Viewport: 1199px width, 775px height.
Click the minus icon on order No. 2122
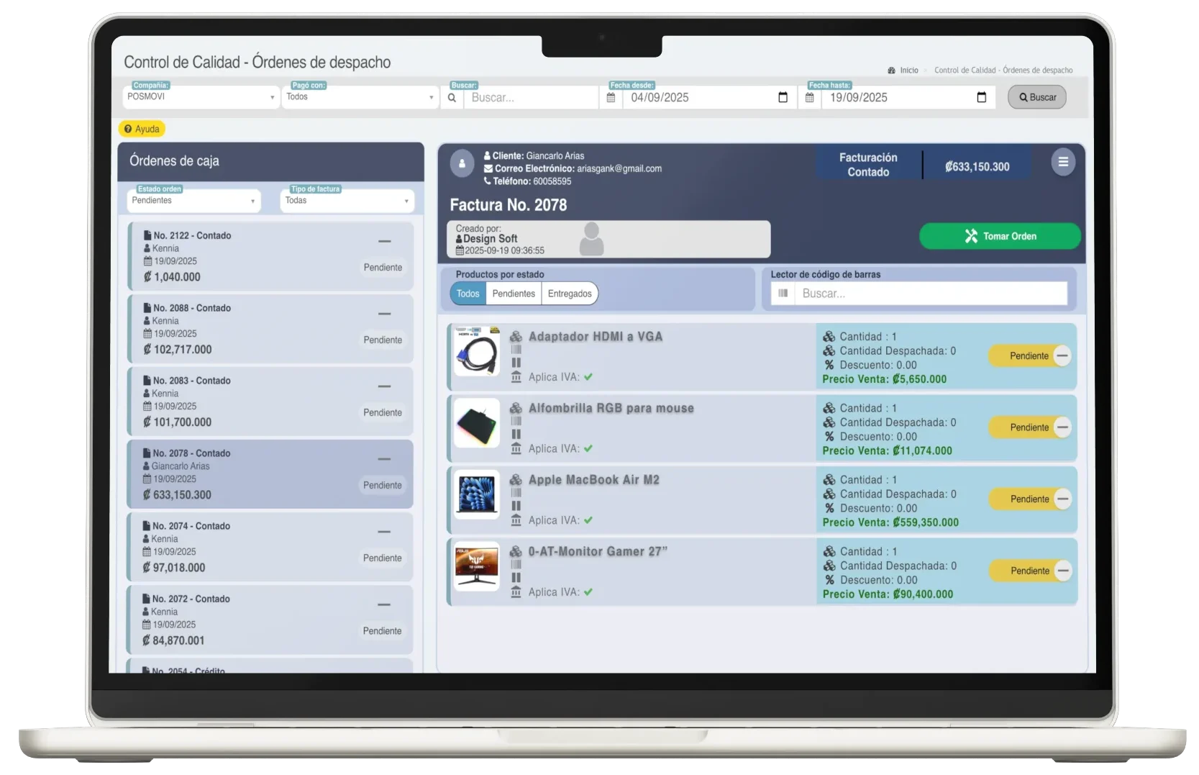pos(384,242)
